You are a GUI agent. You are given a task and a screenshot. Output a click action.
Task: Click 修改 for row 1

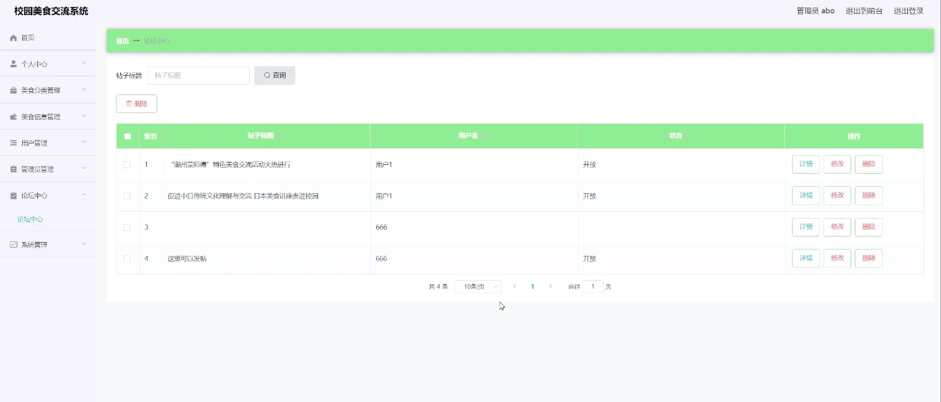click(x=838, y=164)
